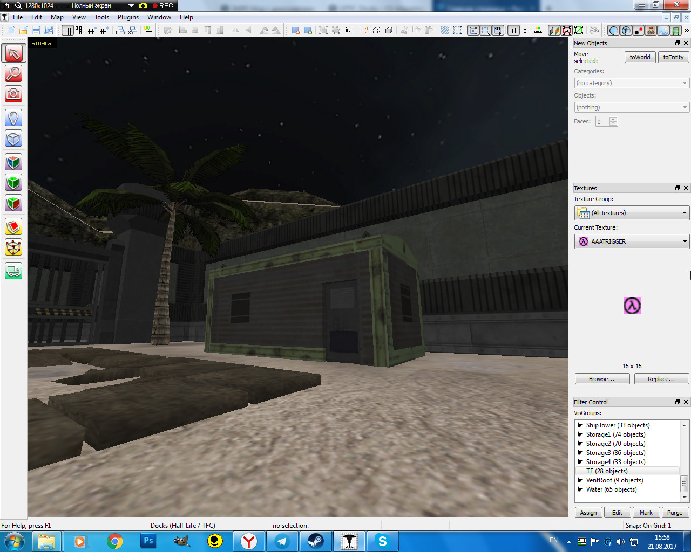Click the VisGroups list scrollbar thumb
The width and height of the screenshot is (691, 552).
[x=685, y=484]
